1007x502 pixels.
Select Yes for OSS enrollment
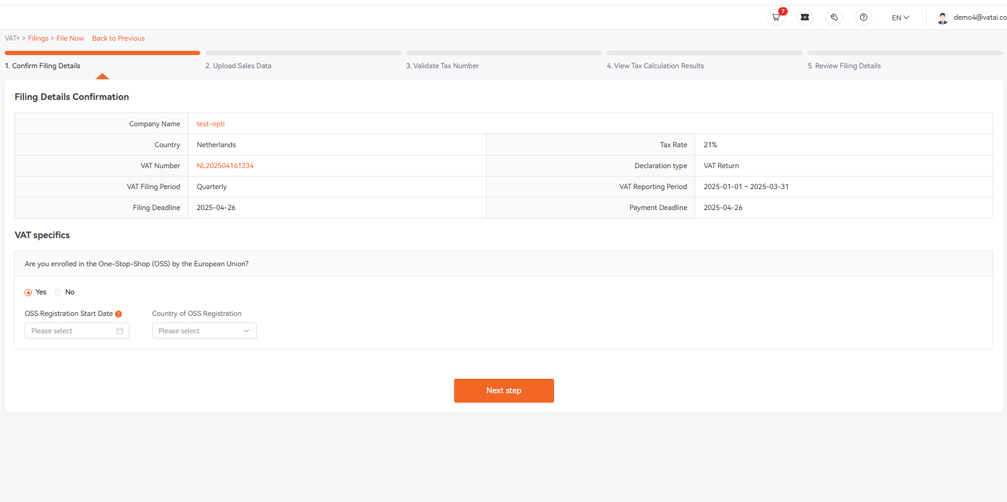[x=28, y=293]
